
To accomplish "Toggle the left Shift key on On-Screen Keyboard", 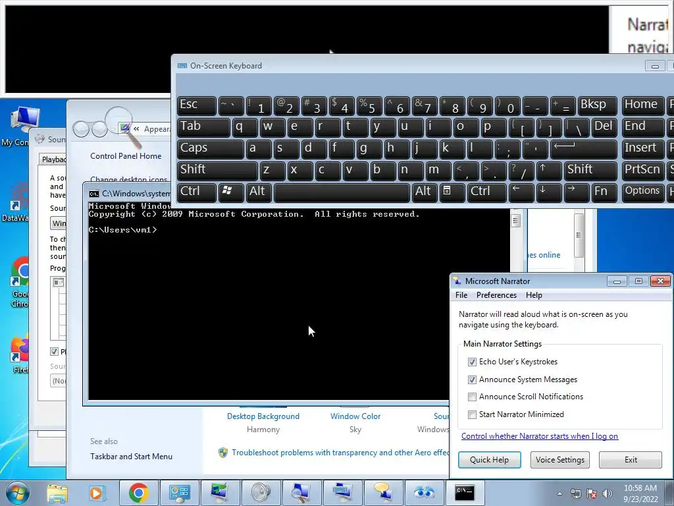I will pos(217,171).
